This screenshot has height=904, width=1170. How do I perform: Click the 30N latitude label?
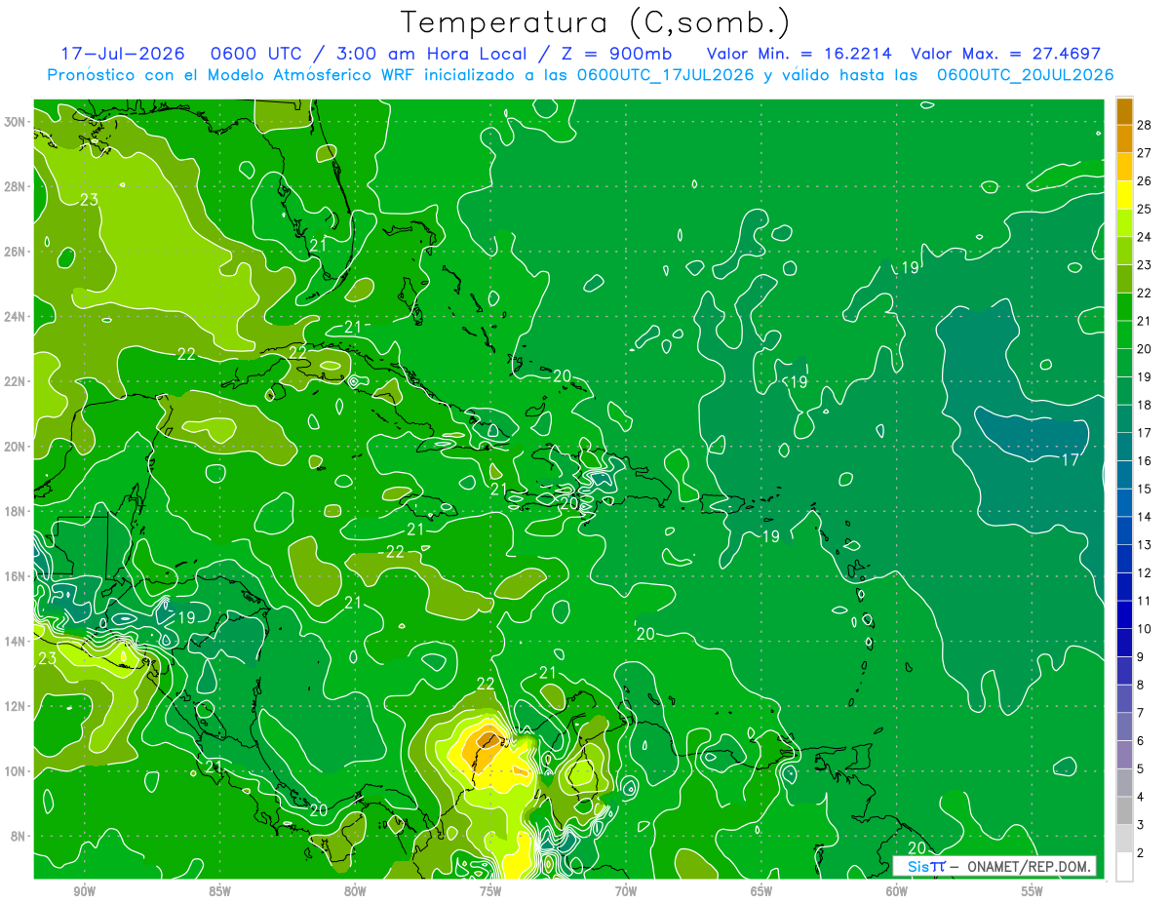click(x=15, y=122)
